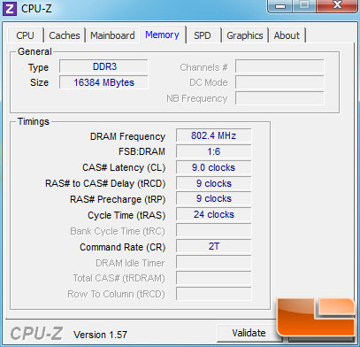360x347 pixels.
Task: Click the Command Rate (CR) label
Action: click(123, 247)
